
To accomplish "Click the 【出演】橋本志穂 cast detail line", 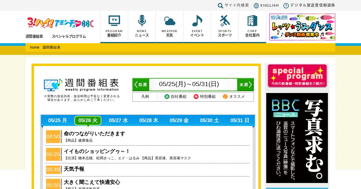I will (127, 158).
